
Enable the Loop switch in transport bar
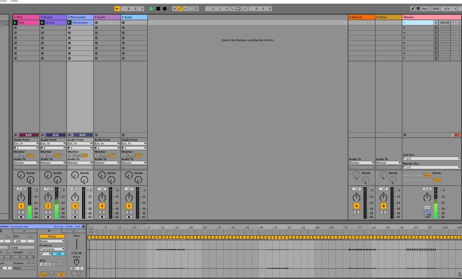click(x=238, y=9)
